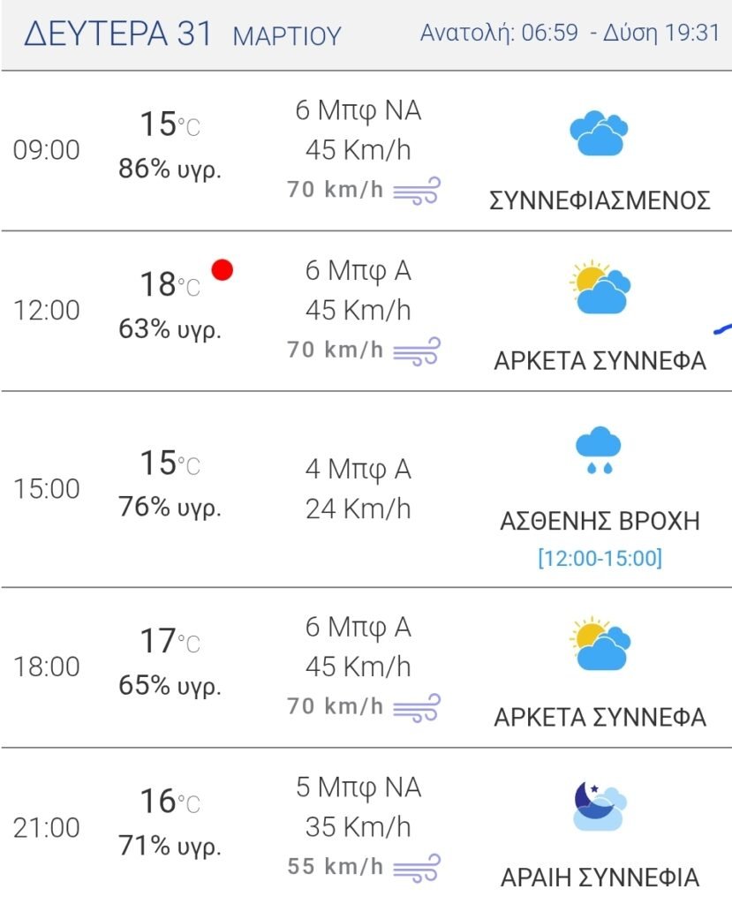Select the ΔΕΥΤΕΡΑ 31 date heading
Screen dimensions: 732x904
pyautogui.click(x=118, y=34)
